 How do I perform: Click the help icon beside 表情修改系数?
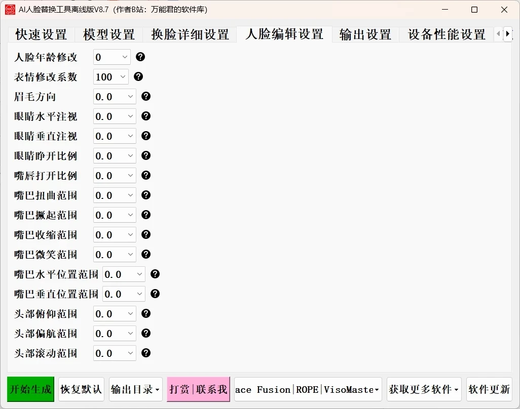tap(137, 76)
